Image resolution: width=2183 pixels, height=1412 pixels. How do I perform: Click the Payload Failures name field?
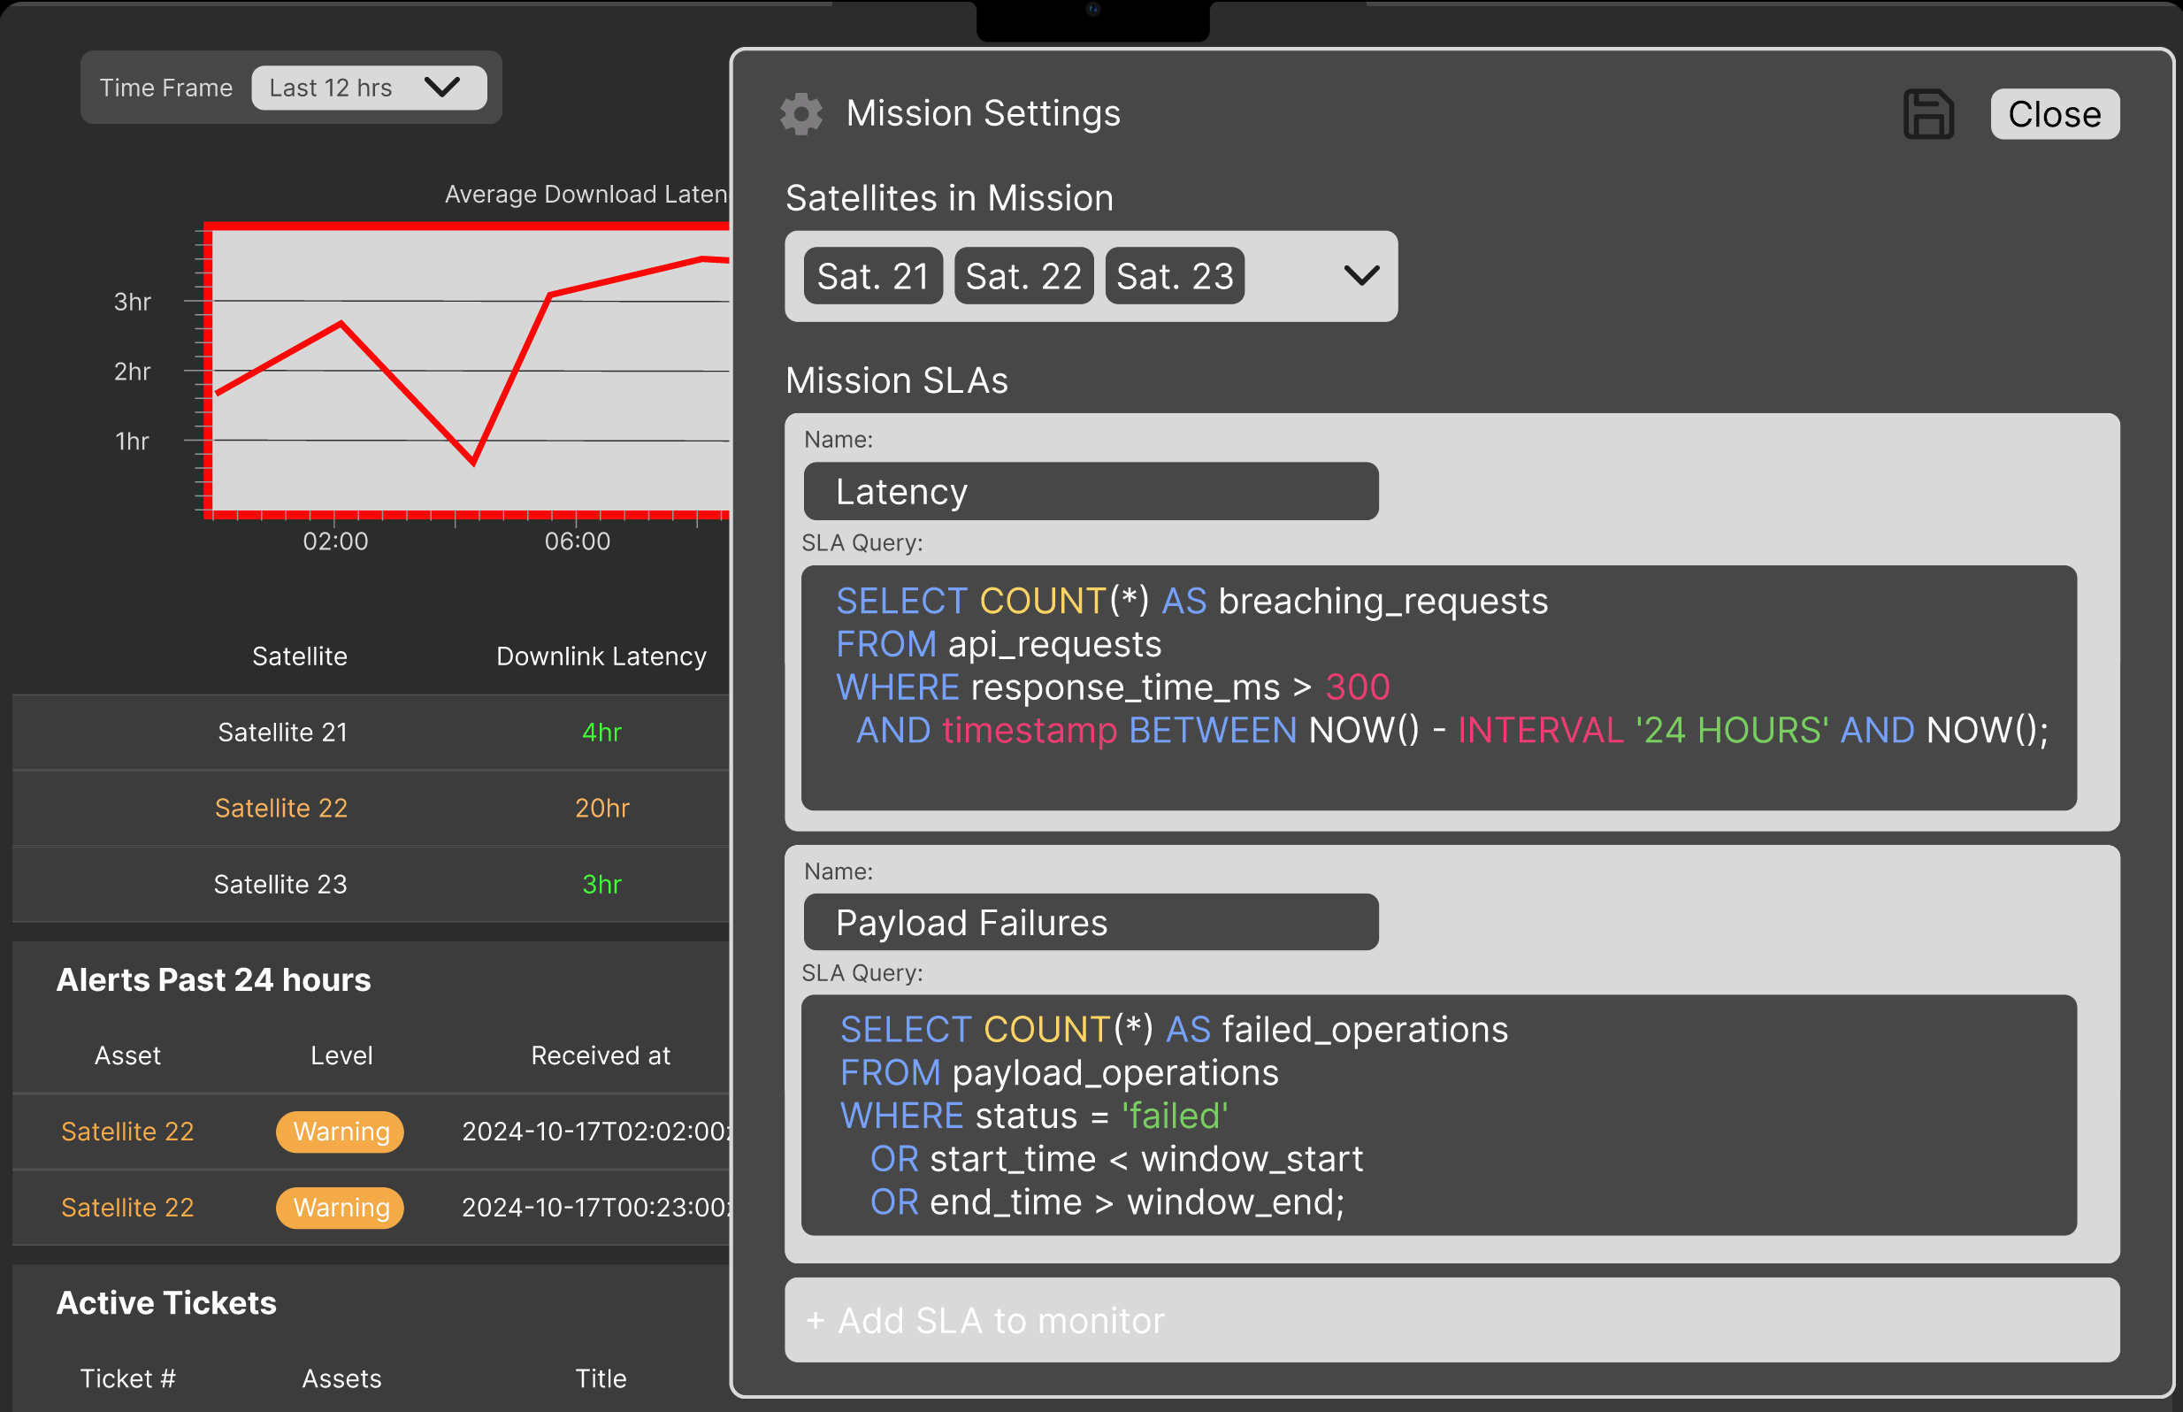click(1090, 923)
